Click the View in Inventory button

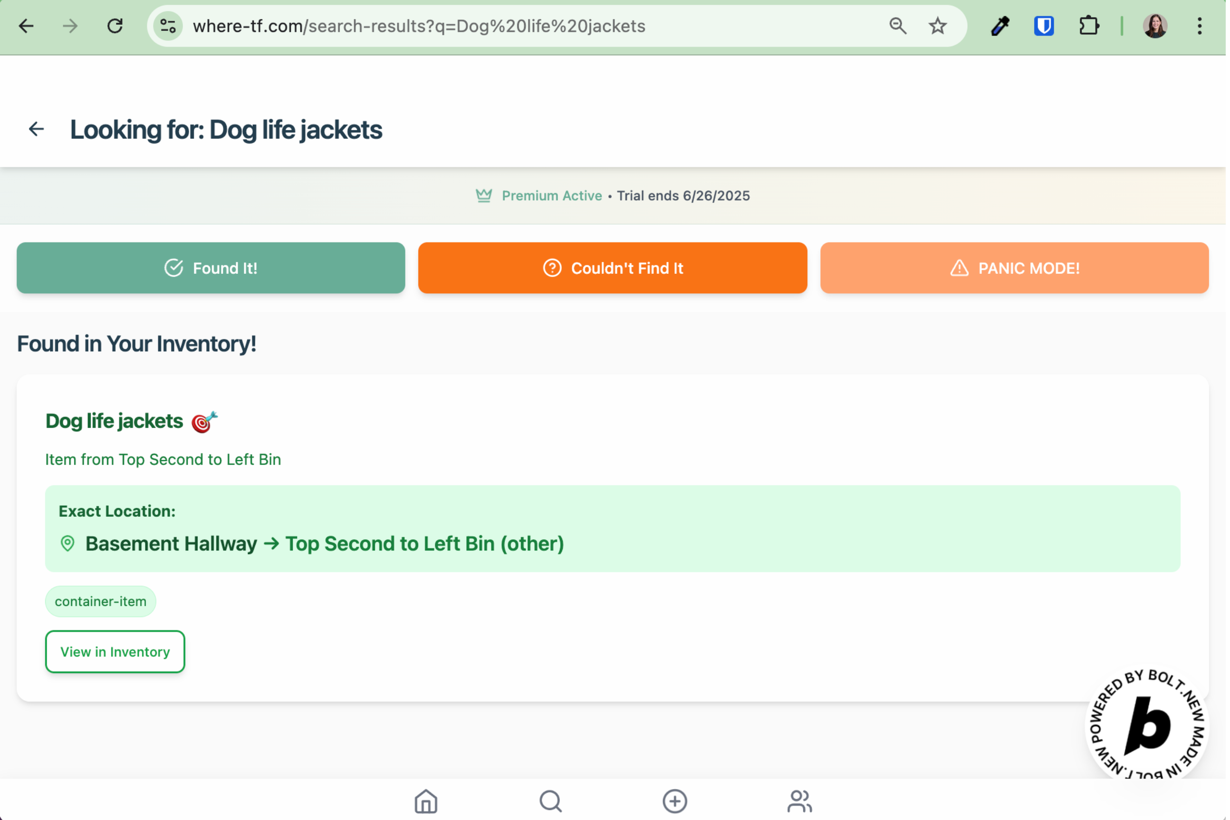[115, 652]
